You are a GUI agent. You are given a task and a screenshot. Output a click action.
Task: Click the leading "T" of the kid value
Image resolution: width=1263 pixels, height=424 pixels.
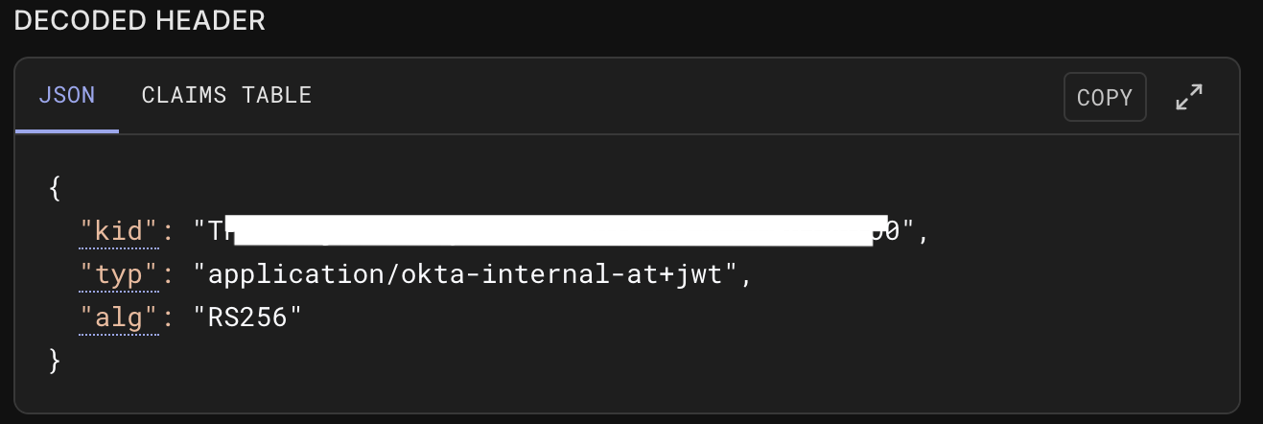[x=216, y=231]
